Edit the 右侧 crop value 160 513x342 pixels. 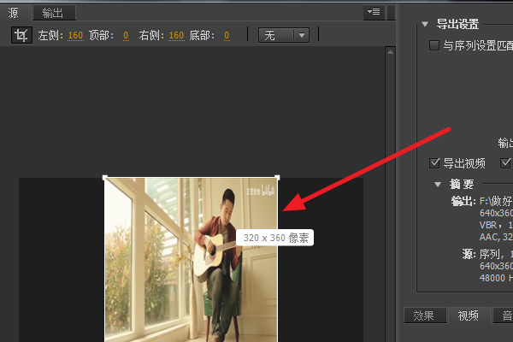tap(176, 35)
